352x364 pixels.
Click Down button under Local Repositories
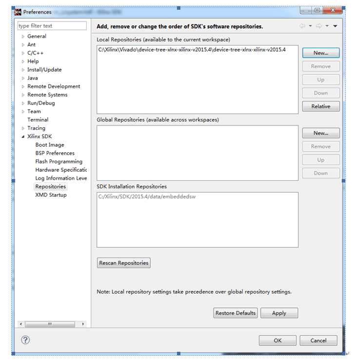click(321, 93)
